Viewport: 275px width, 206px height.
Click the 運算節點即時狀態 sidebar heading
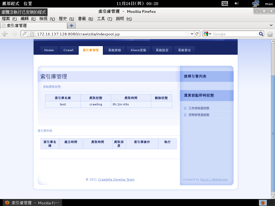click(x=199, y=95)
